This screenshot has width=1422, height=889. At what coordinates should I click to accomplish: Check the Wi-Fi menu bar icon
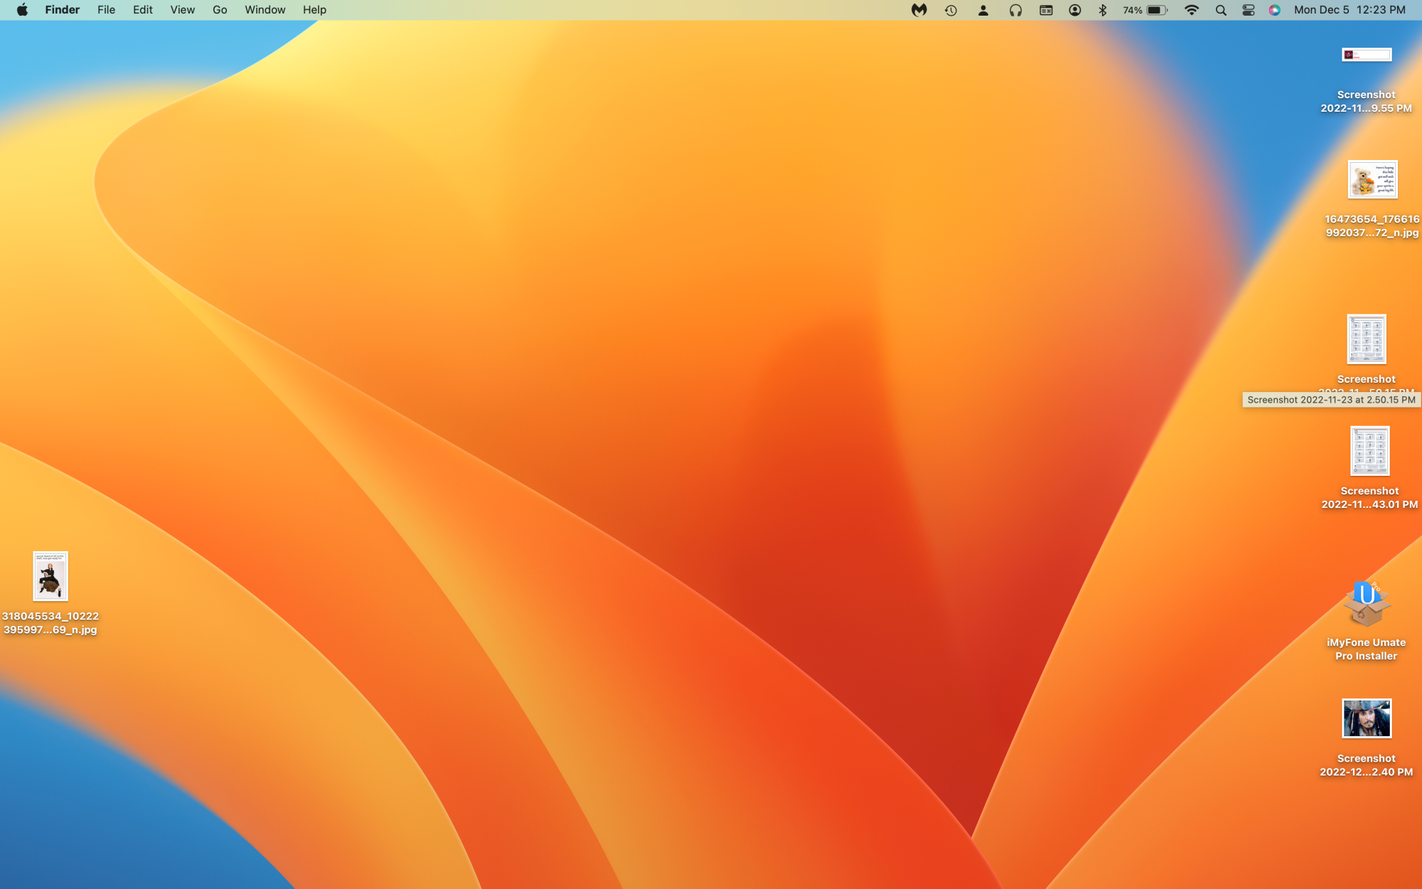pos(1190,10)
